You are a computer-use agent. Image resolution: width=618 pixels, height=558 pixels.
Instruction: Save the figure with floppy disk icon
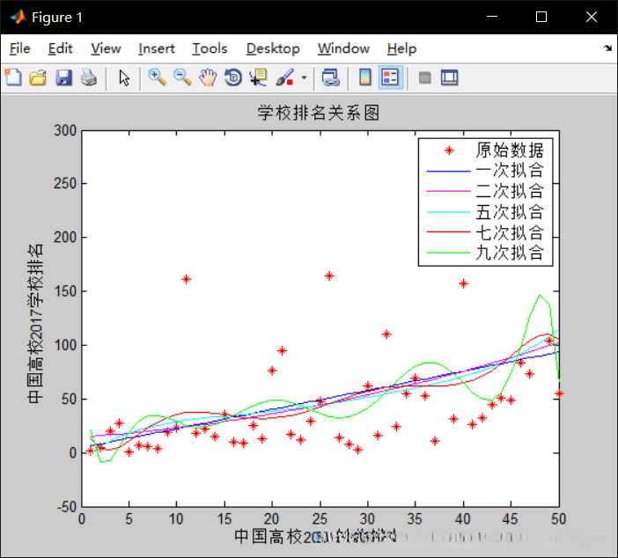(x=63, y=77)
